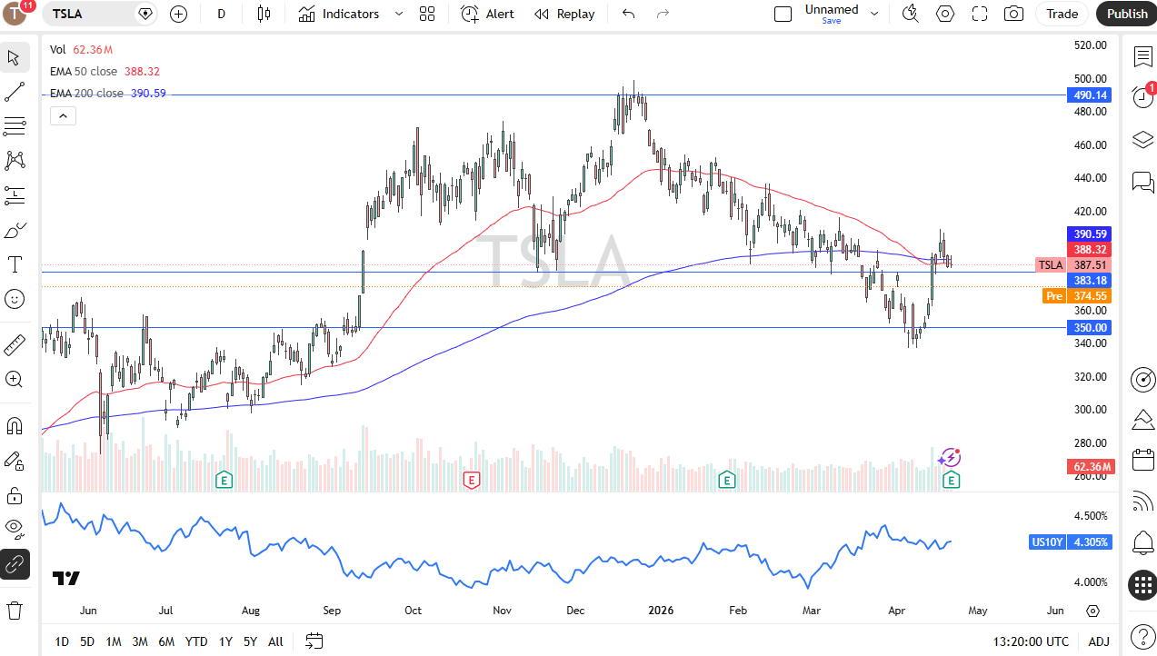Click the link drawings chain icon

[15, 564]
